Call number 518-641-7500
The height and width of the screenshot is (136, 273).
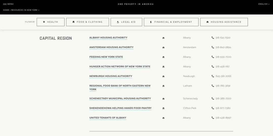coord(223,38)
